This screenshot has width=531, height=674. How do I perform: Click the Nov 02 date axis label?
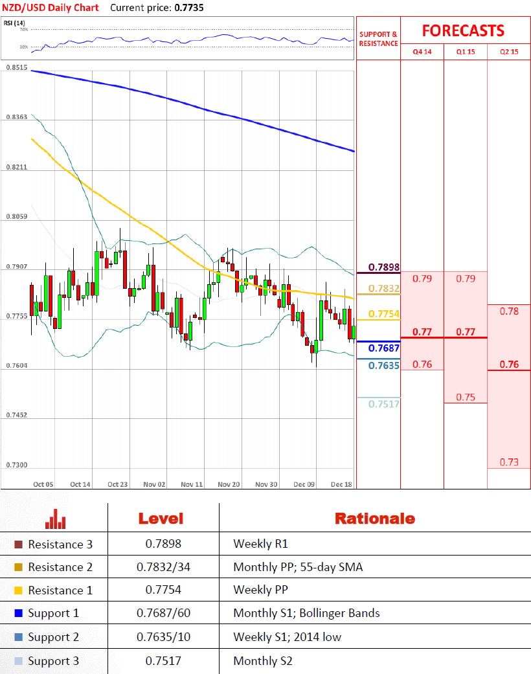(154, 484)
